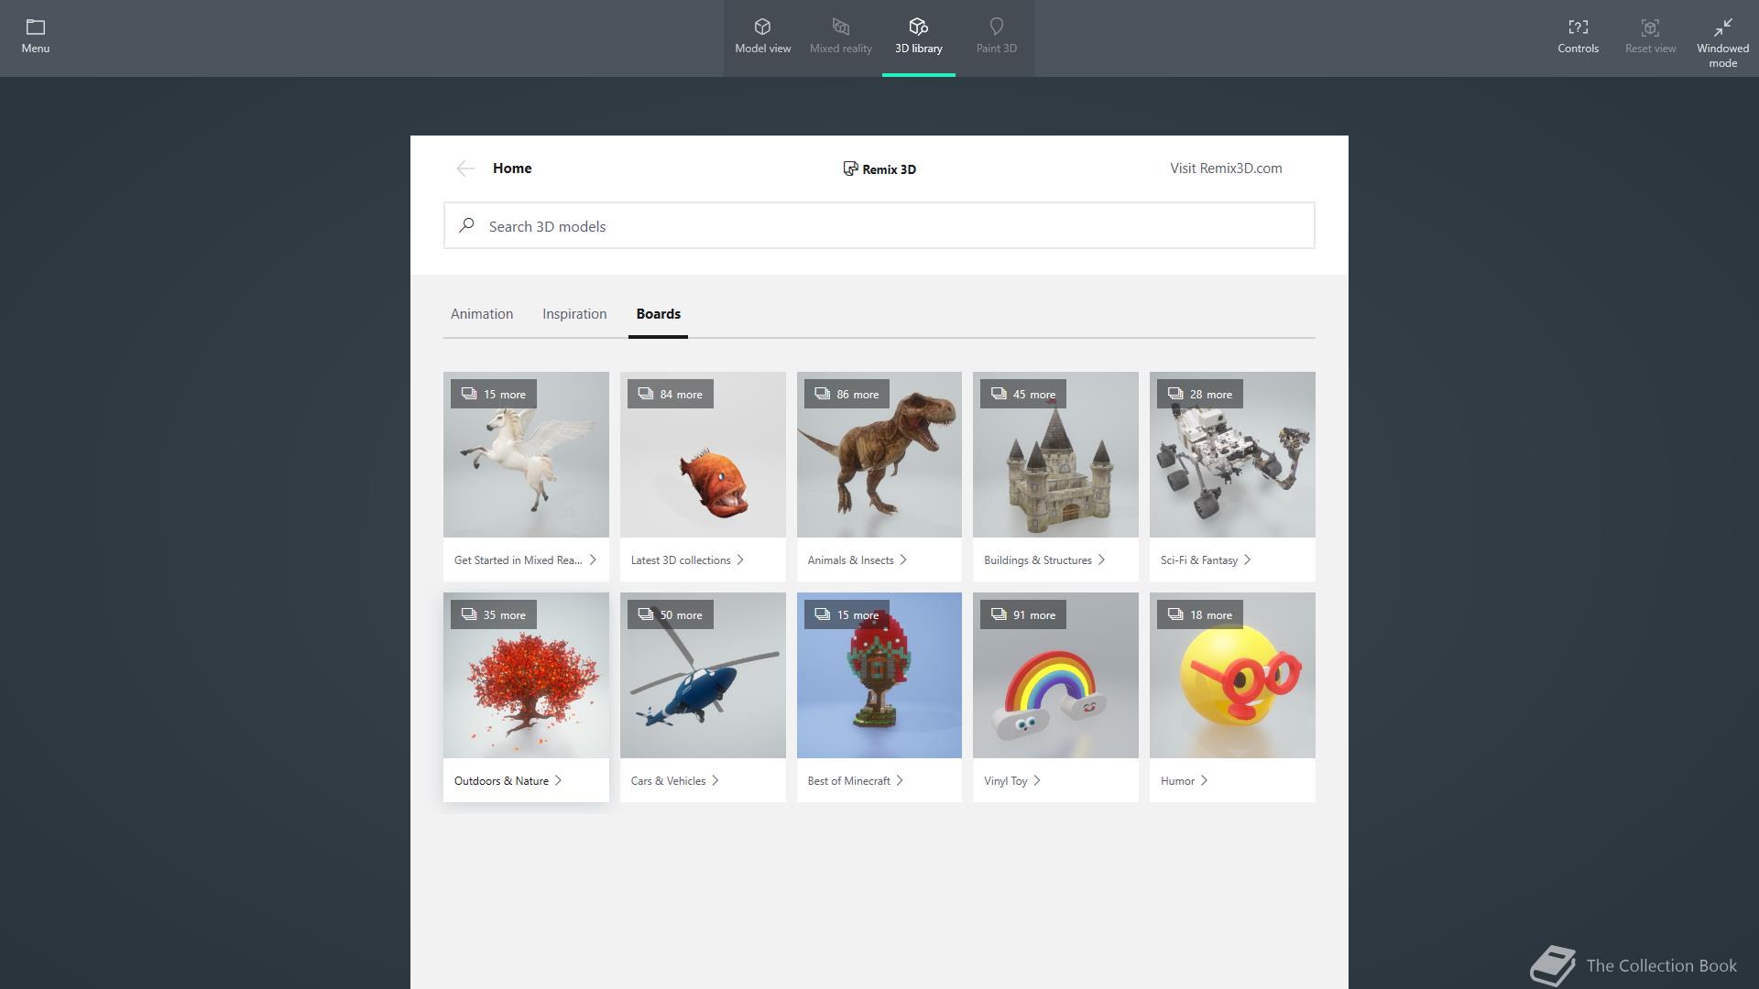The width and height of the screenshot is (1759, 989).
Task: Click the 91 more badge
Action: (x=1023, y=614)
